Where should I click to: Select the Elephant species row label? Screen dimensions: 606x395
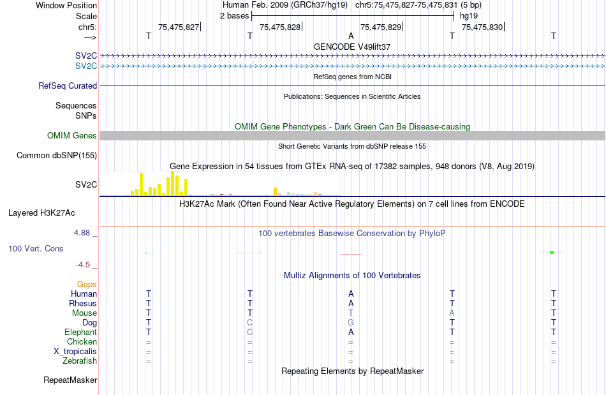[80, 332]
